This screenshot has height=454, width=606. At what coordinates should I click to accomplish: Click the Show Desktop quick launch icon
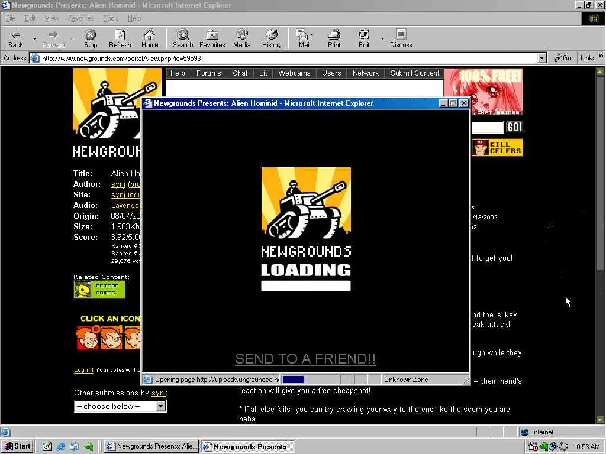coord(47,447)
